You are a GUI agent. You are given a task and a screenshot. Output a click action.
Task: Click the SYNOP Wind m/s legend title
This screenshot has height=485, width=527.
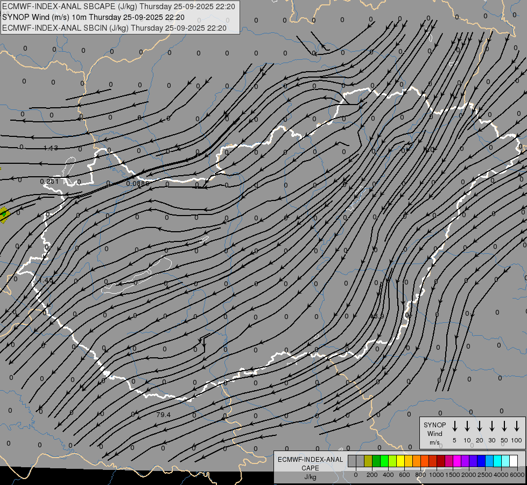coord(434,433)
